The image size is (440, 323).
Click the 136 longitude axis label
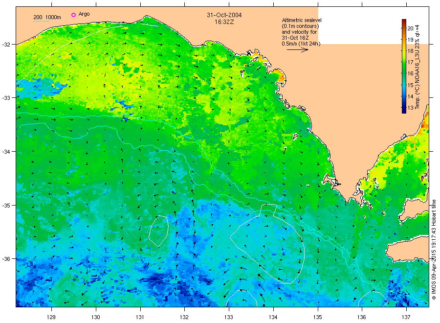click(x=362, y=317)
